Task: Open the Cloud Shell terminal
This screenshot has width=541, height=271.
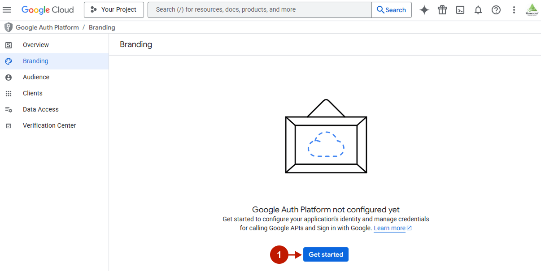Action: [x=460, y=9]
